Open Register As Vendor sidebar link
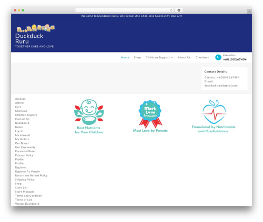Screen dimensions: 263x222 (x=27, y=172)
